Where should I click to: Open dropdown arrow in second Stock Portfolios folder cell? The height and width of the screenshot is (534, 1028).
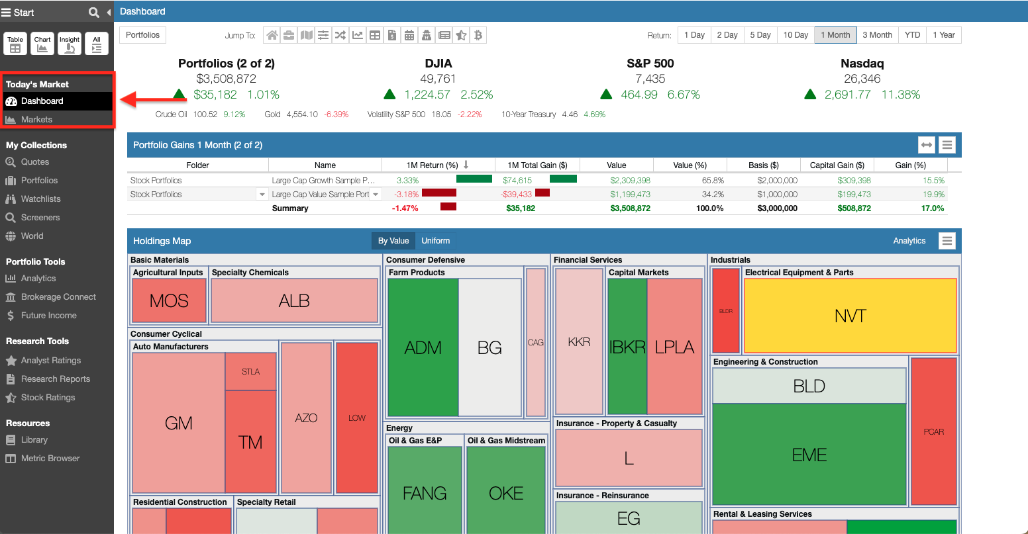coord(262,195)
